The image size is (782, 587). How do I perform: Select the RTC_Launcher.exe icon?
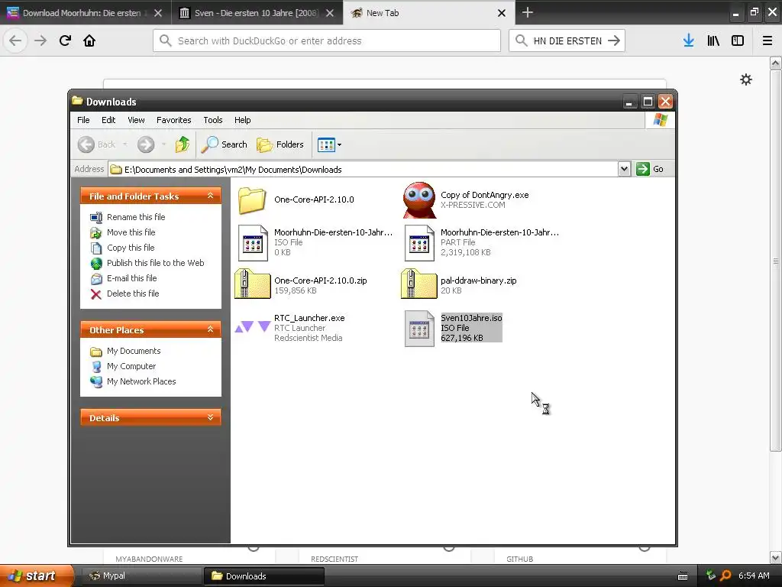252,327
